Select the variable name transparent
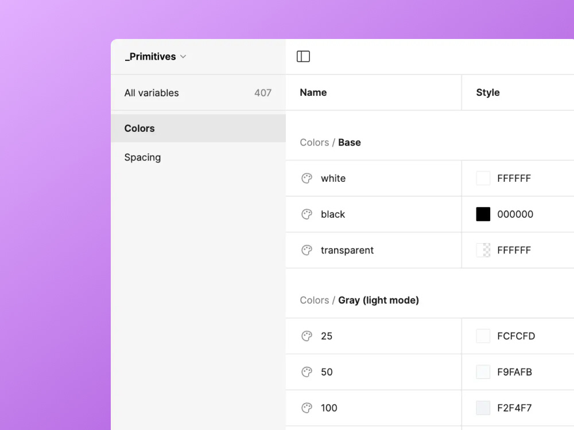 [x=347, y=250]
